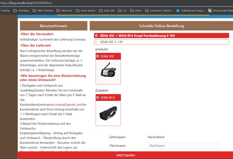Click the Schnelle Online-Bestellung header
This screenshot has height=159, width=233.
(161, 26)
